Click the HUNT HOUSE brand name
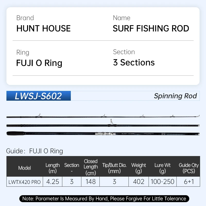This screenshot has width=206, height=206. click(x=44, y=28)
